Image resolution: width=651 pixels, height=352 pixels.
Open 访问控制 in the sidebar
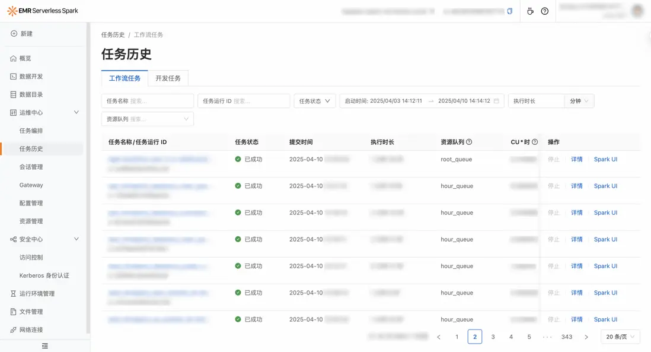[x=31, y=258]
